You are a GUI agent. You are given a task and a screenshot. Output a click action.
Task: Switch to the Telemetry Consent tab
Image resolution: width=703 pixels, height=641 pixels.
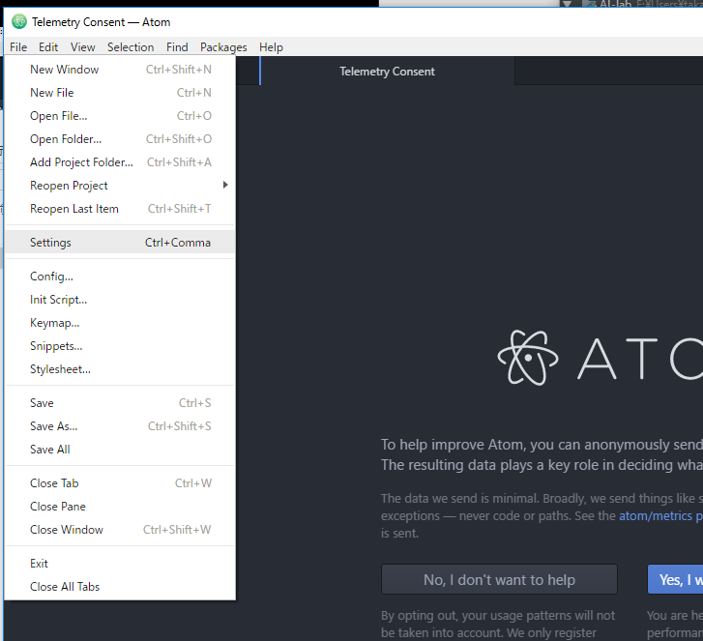[x=387, y=72]
